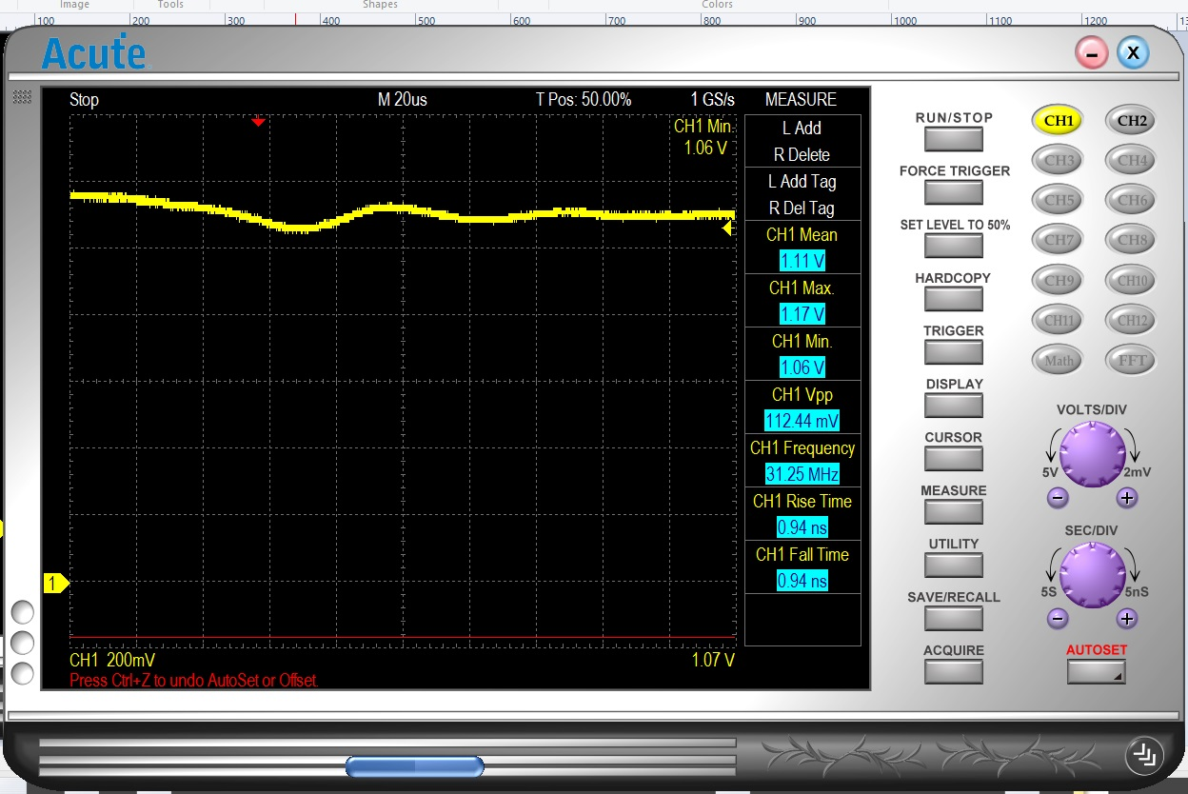Select the CH1 Fall Time measurement
The width and height of the screenshot is (1188, 794).
[x=802, y=567]
